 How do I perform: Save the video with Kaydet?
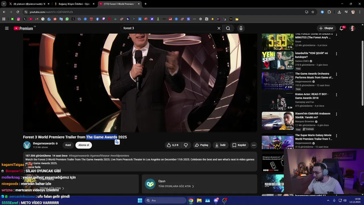tap(239, 145)
